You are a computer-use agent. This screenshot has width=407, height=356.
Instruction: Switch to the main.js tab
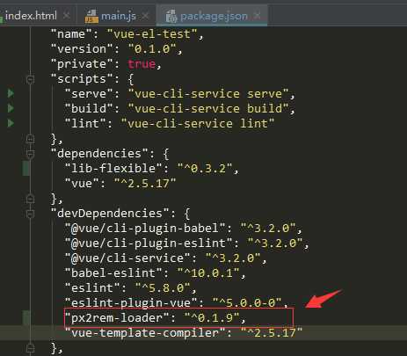tap(119, 16)
